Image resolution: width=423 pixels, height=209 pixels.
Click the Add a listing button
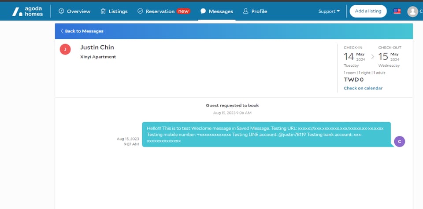point(368,11)
